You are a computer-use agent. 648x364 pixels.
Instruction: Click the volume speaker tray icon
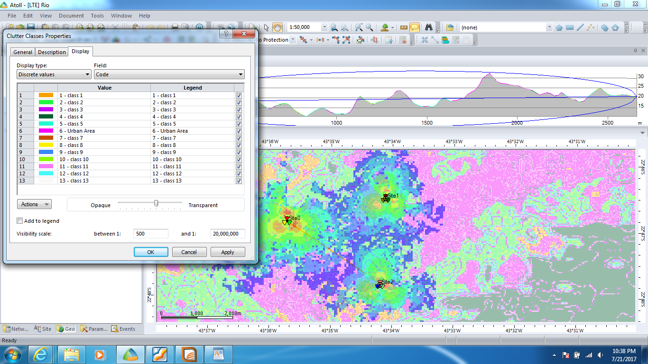[x=601, y=355]
